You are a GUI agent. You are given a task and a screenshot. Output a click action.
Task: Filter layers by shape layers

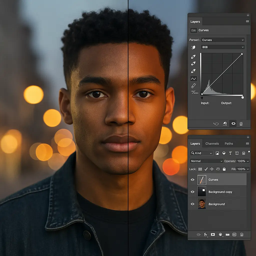tap(237, 153)
